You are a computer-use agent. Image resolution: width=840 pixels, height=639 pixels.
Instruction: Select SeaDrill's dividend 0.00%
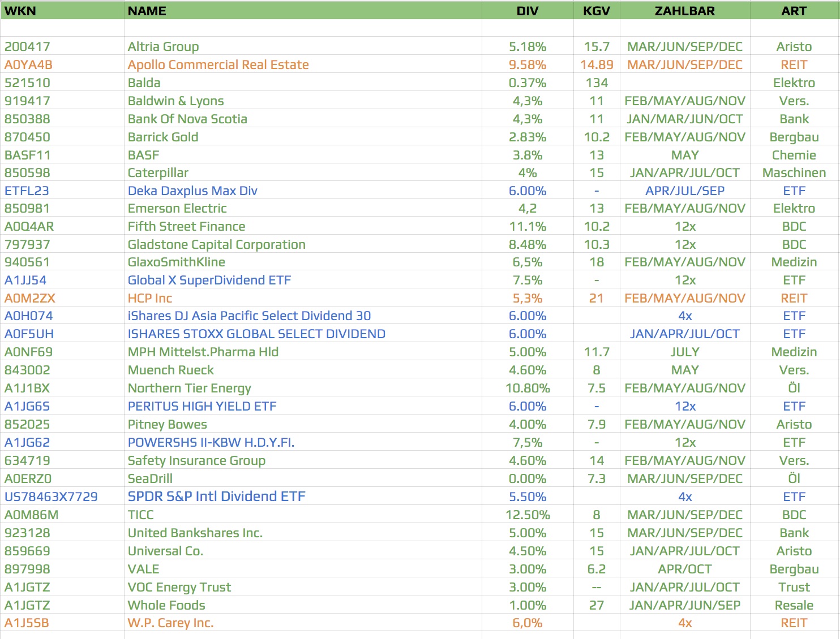(528, 478)
